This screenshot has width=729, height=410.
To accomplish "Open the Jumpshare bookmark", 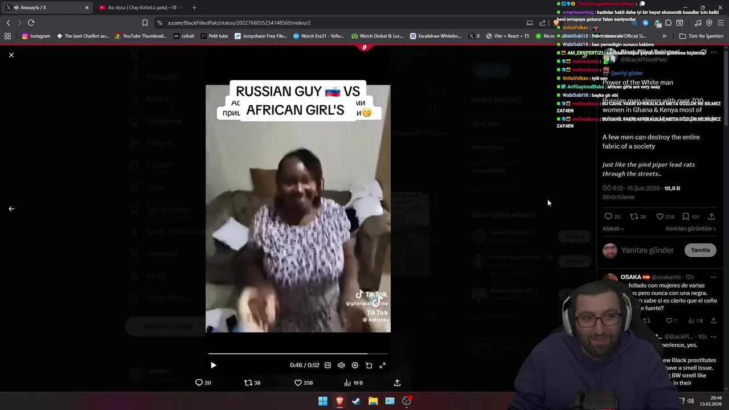I will pos(260,36).
